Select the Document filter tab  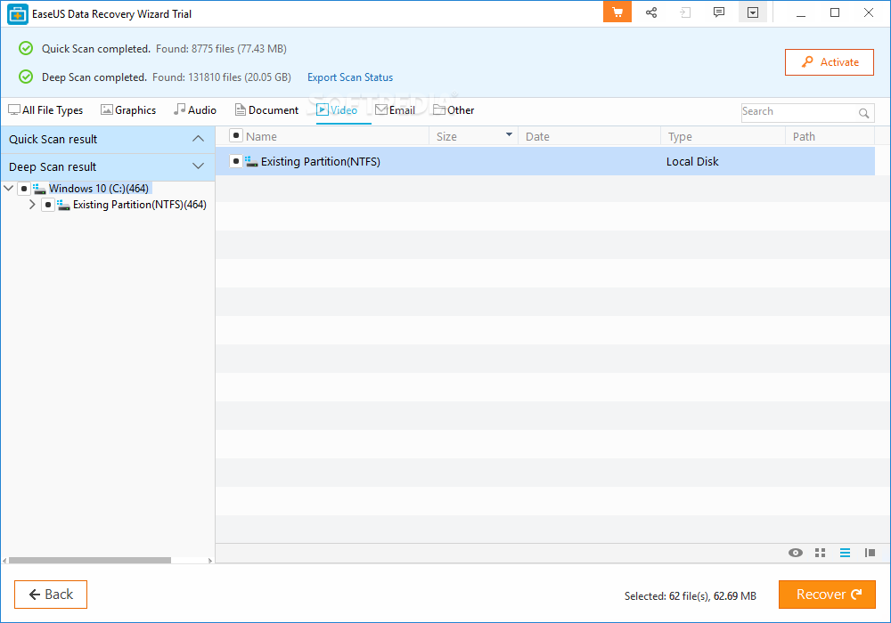coord(266,110)
